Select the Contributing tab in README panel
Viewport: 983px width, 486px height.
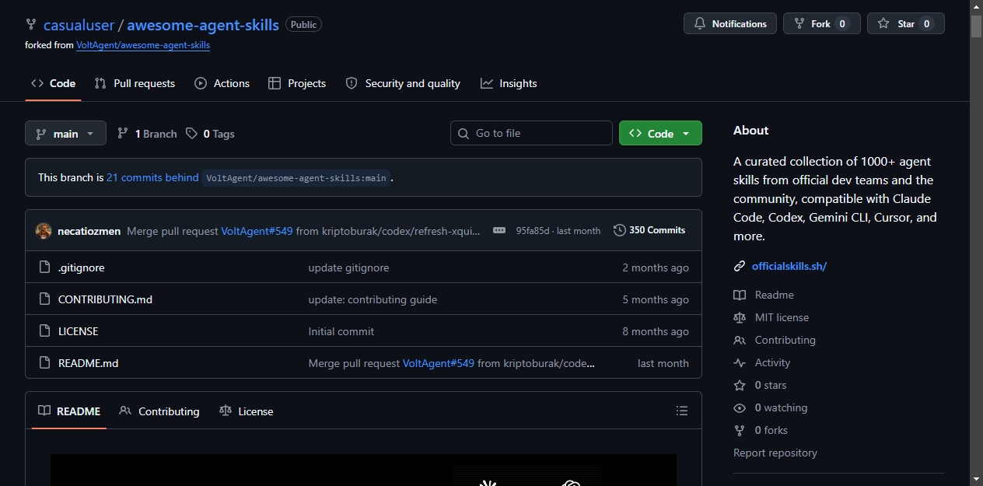click(x=159, y=411)
